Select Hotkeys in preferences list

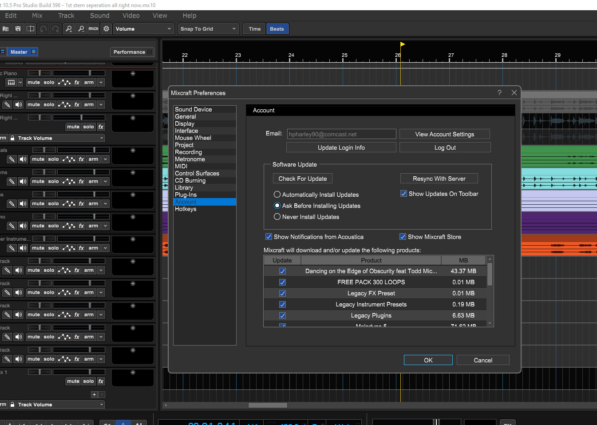(x=205, y=209)
